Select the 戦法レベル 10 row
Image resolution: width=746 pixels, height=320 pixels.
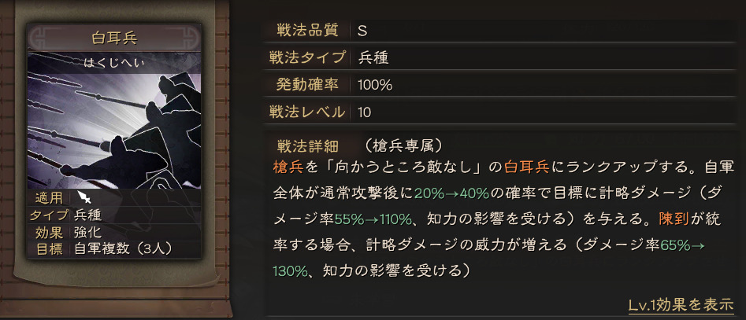[x=499, y=112]
